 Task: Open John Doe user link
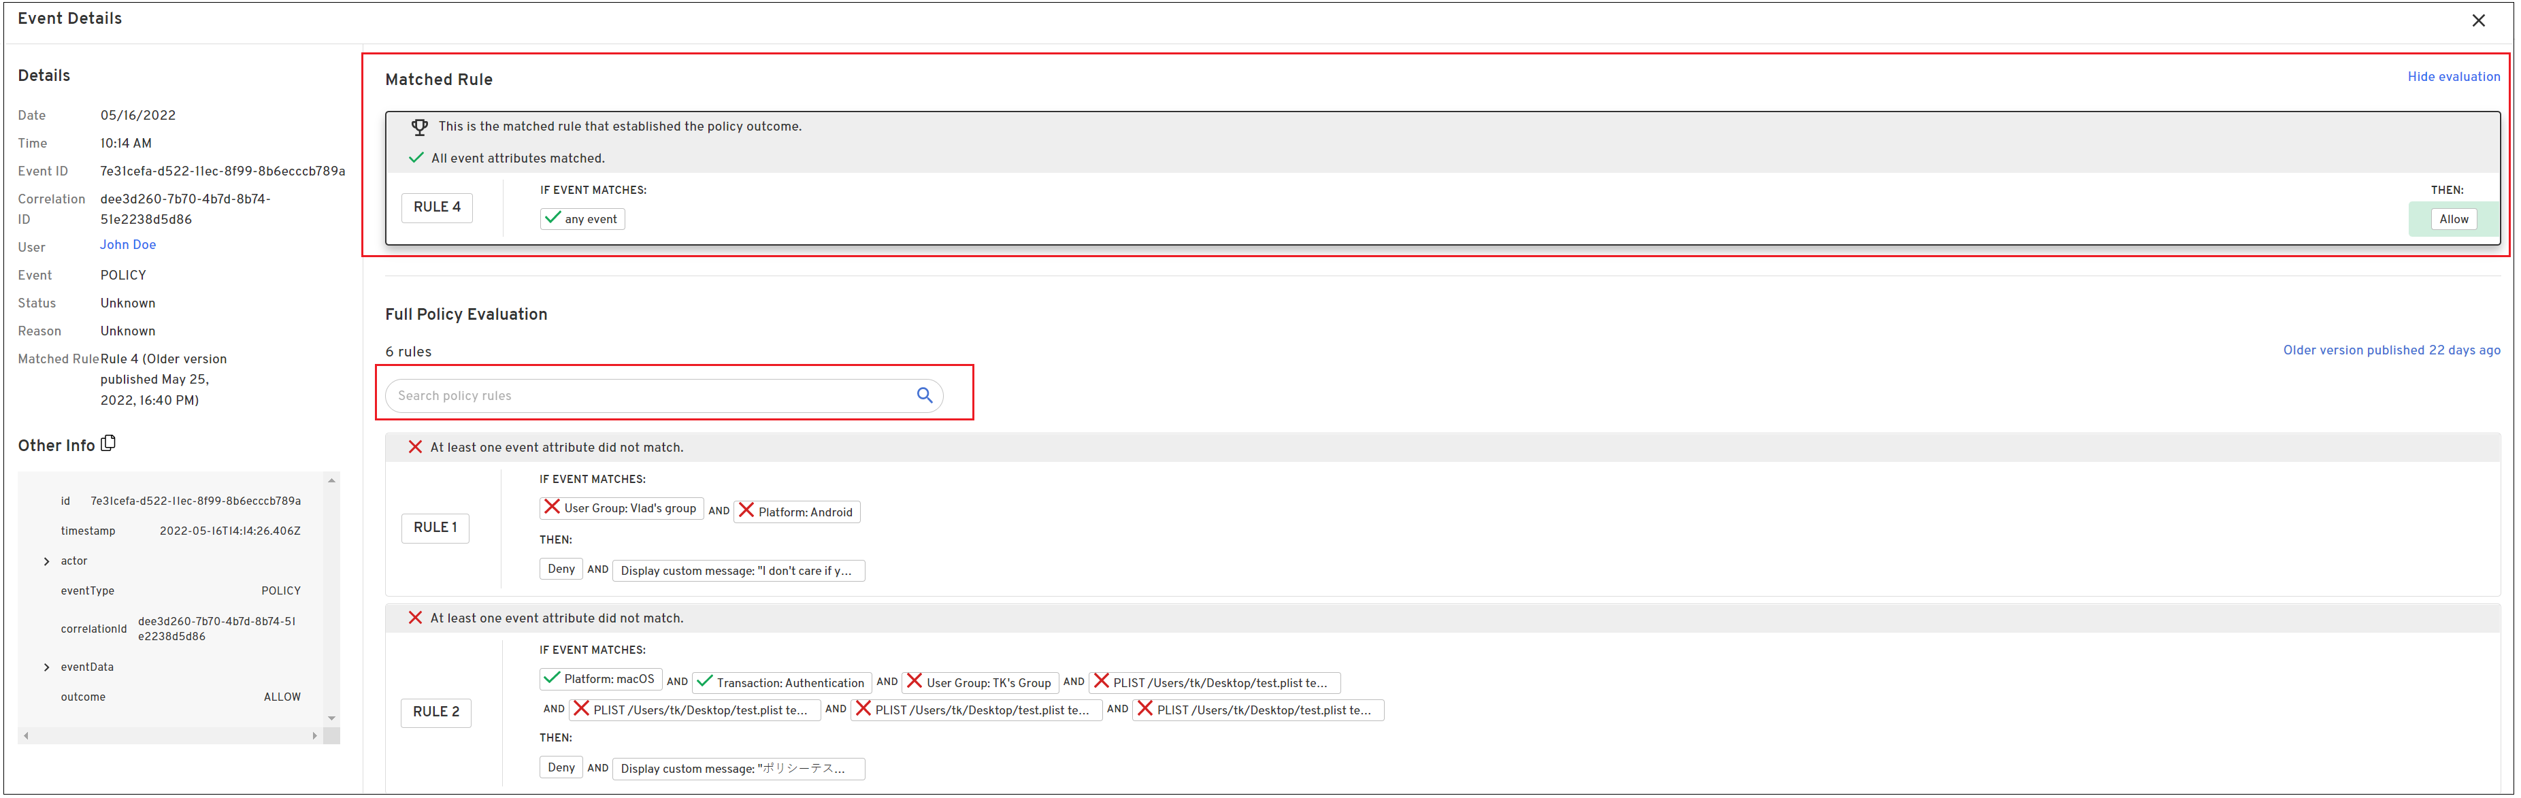[x=128, y=246]
